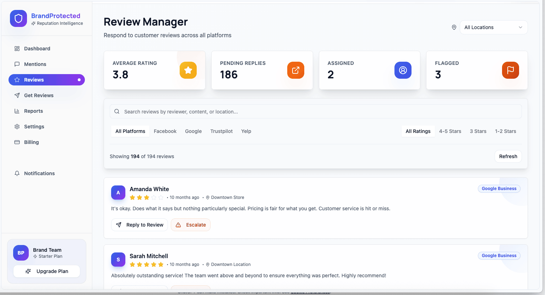Click the Notifications bell icon in sidebar
545x295 pixels.
(x=17, y=173)
